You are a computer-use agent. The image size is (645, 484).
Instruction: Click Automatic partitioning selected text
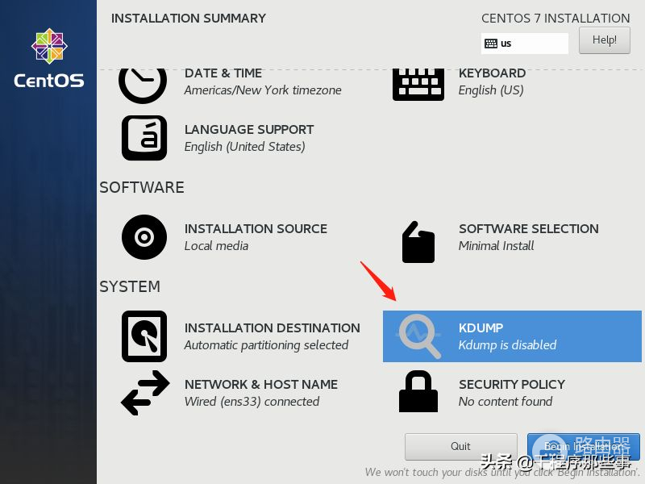point(266,345)
